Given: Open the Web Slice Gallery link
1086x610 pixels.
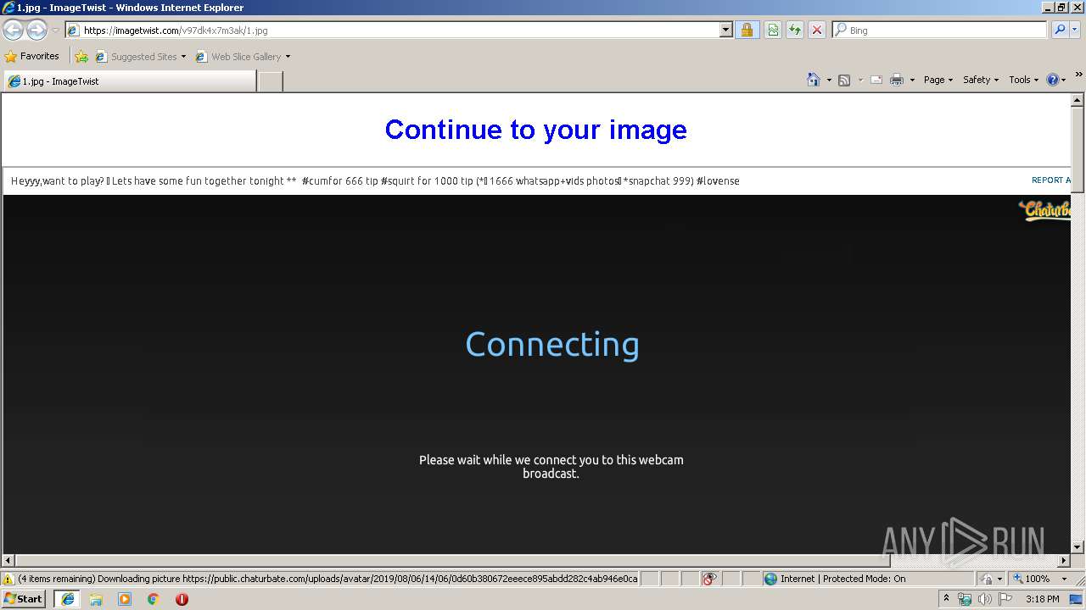Looking at the screenshot, I should click(238, 57).
